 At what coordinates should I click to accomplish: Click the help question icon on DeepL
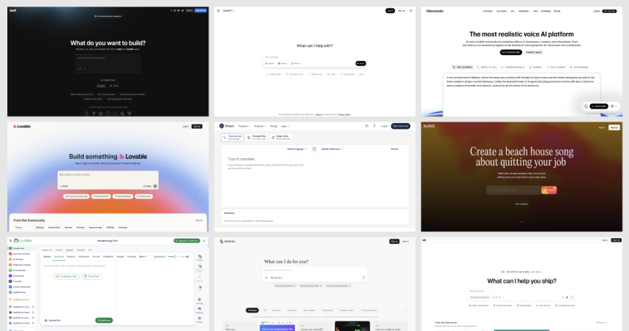pos(366,126)
